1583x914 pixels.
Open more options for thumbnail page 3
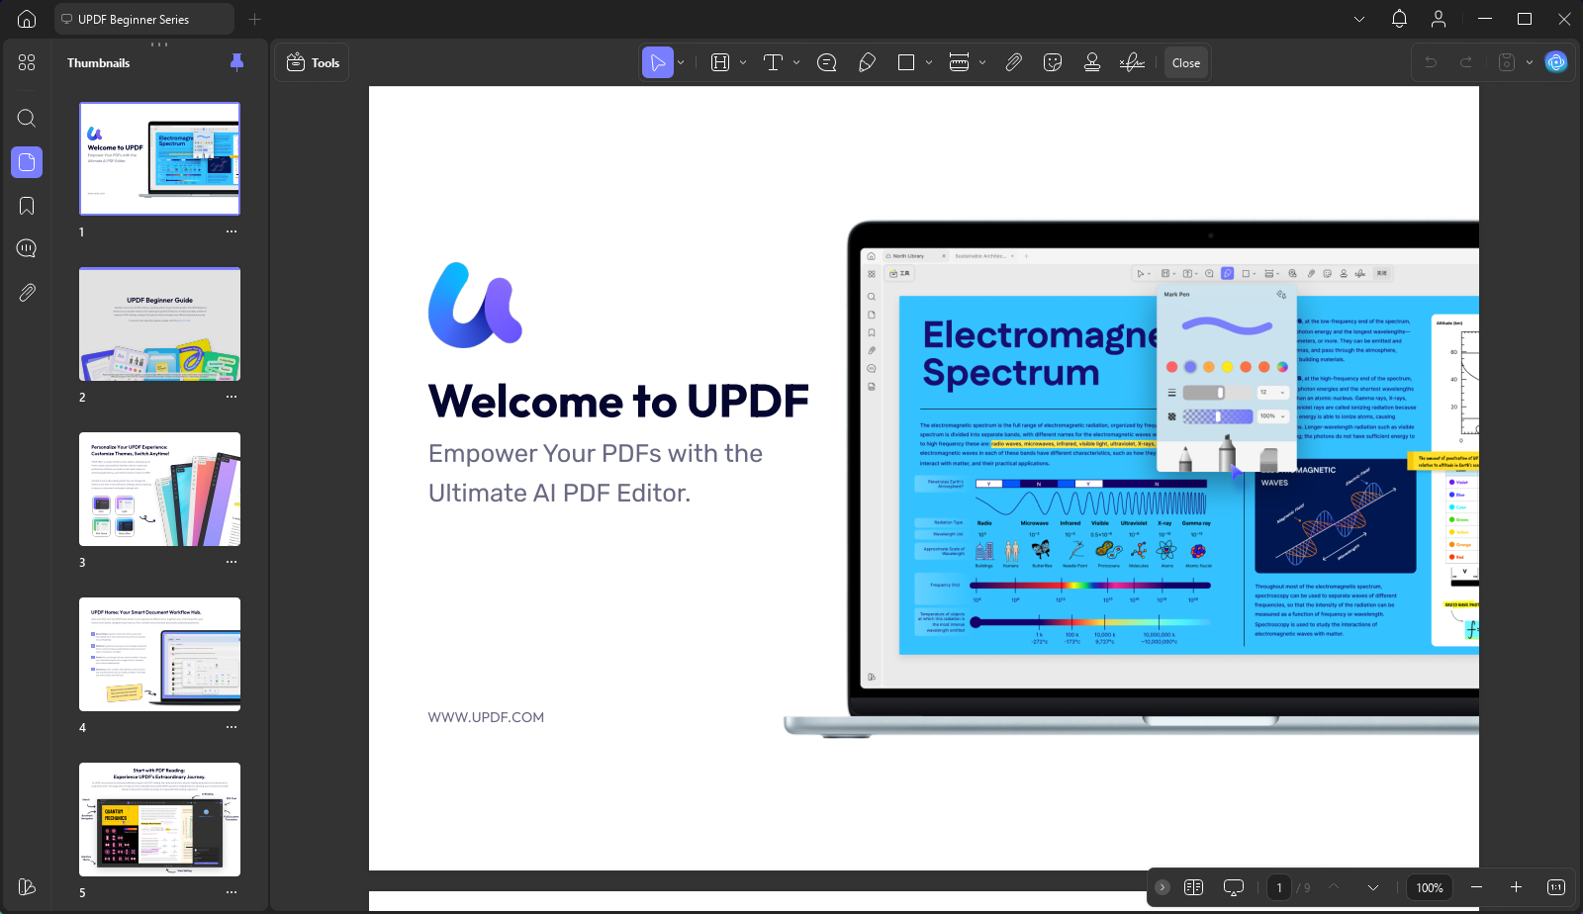tap(232, 562)
